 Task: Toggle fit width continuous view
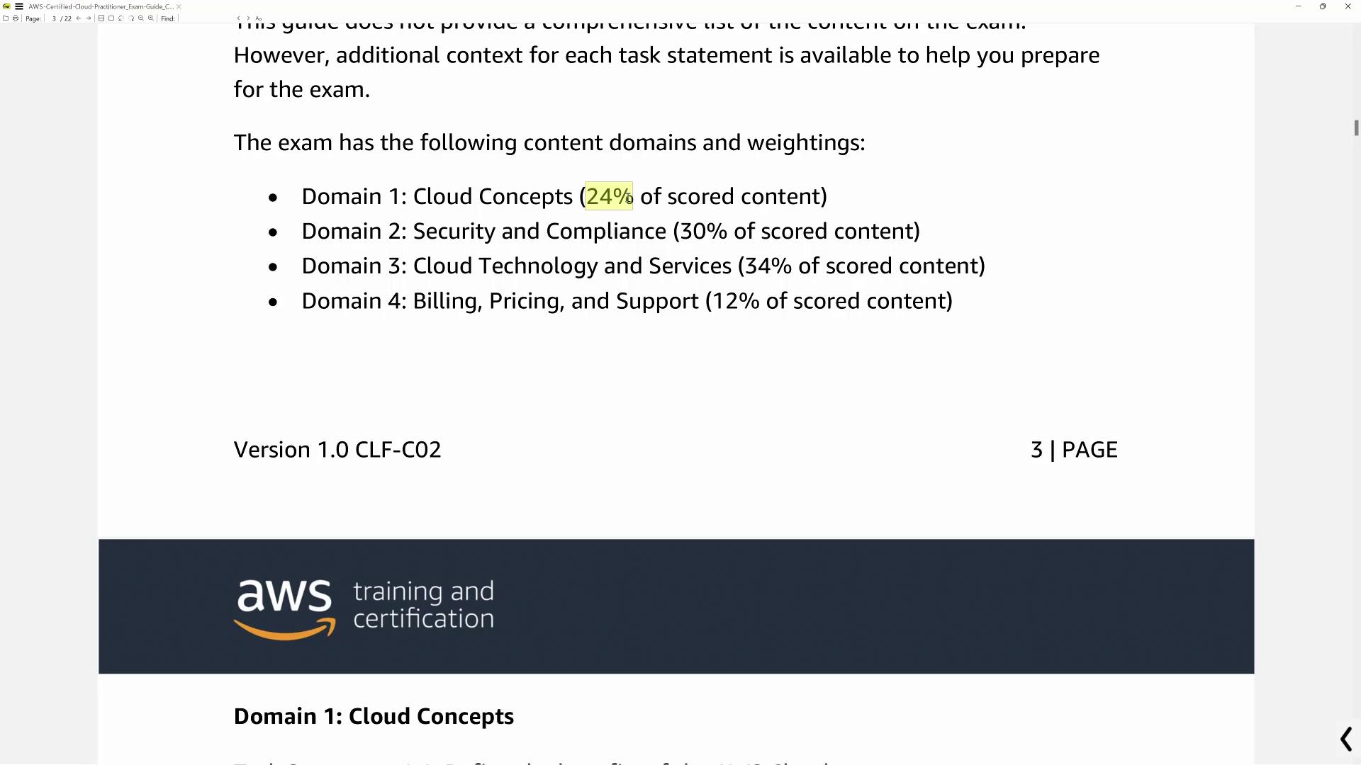101,18
